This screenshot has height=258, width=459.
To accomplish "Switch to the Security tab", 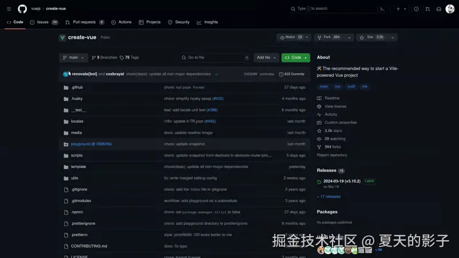I will [179, 22].
